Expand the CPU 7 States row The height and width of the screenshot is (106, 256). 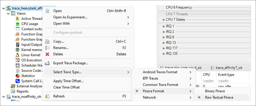click(x=164, y=20)
